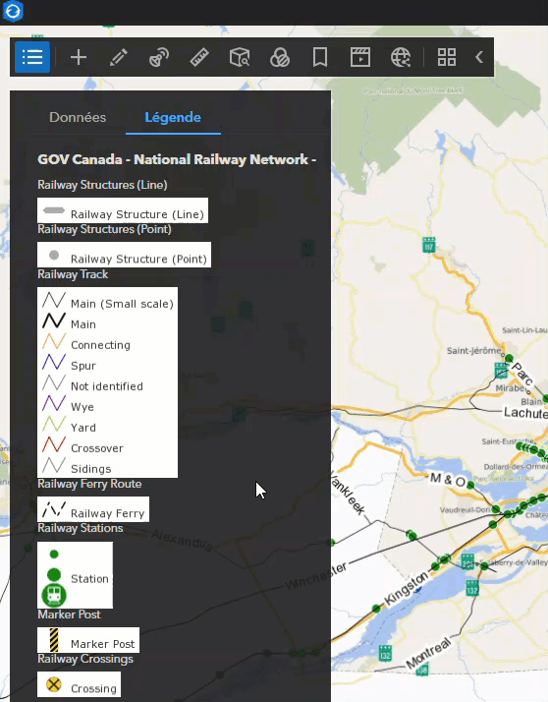Click the Main (Small scale) legend entry

point(108,303)
